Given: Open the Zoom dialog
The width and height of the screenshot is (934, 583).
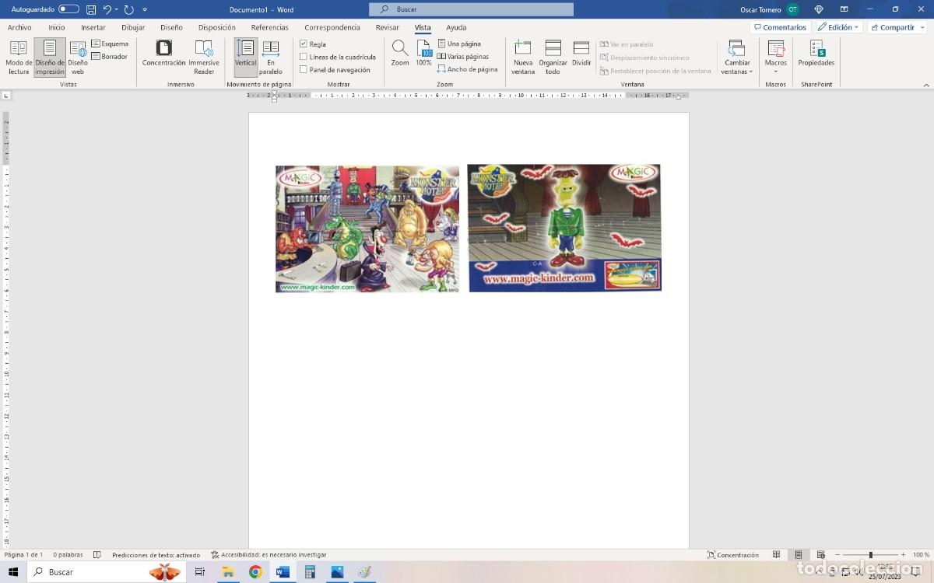Looking at the screenshot, I should 400,53.
